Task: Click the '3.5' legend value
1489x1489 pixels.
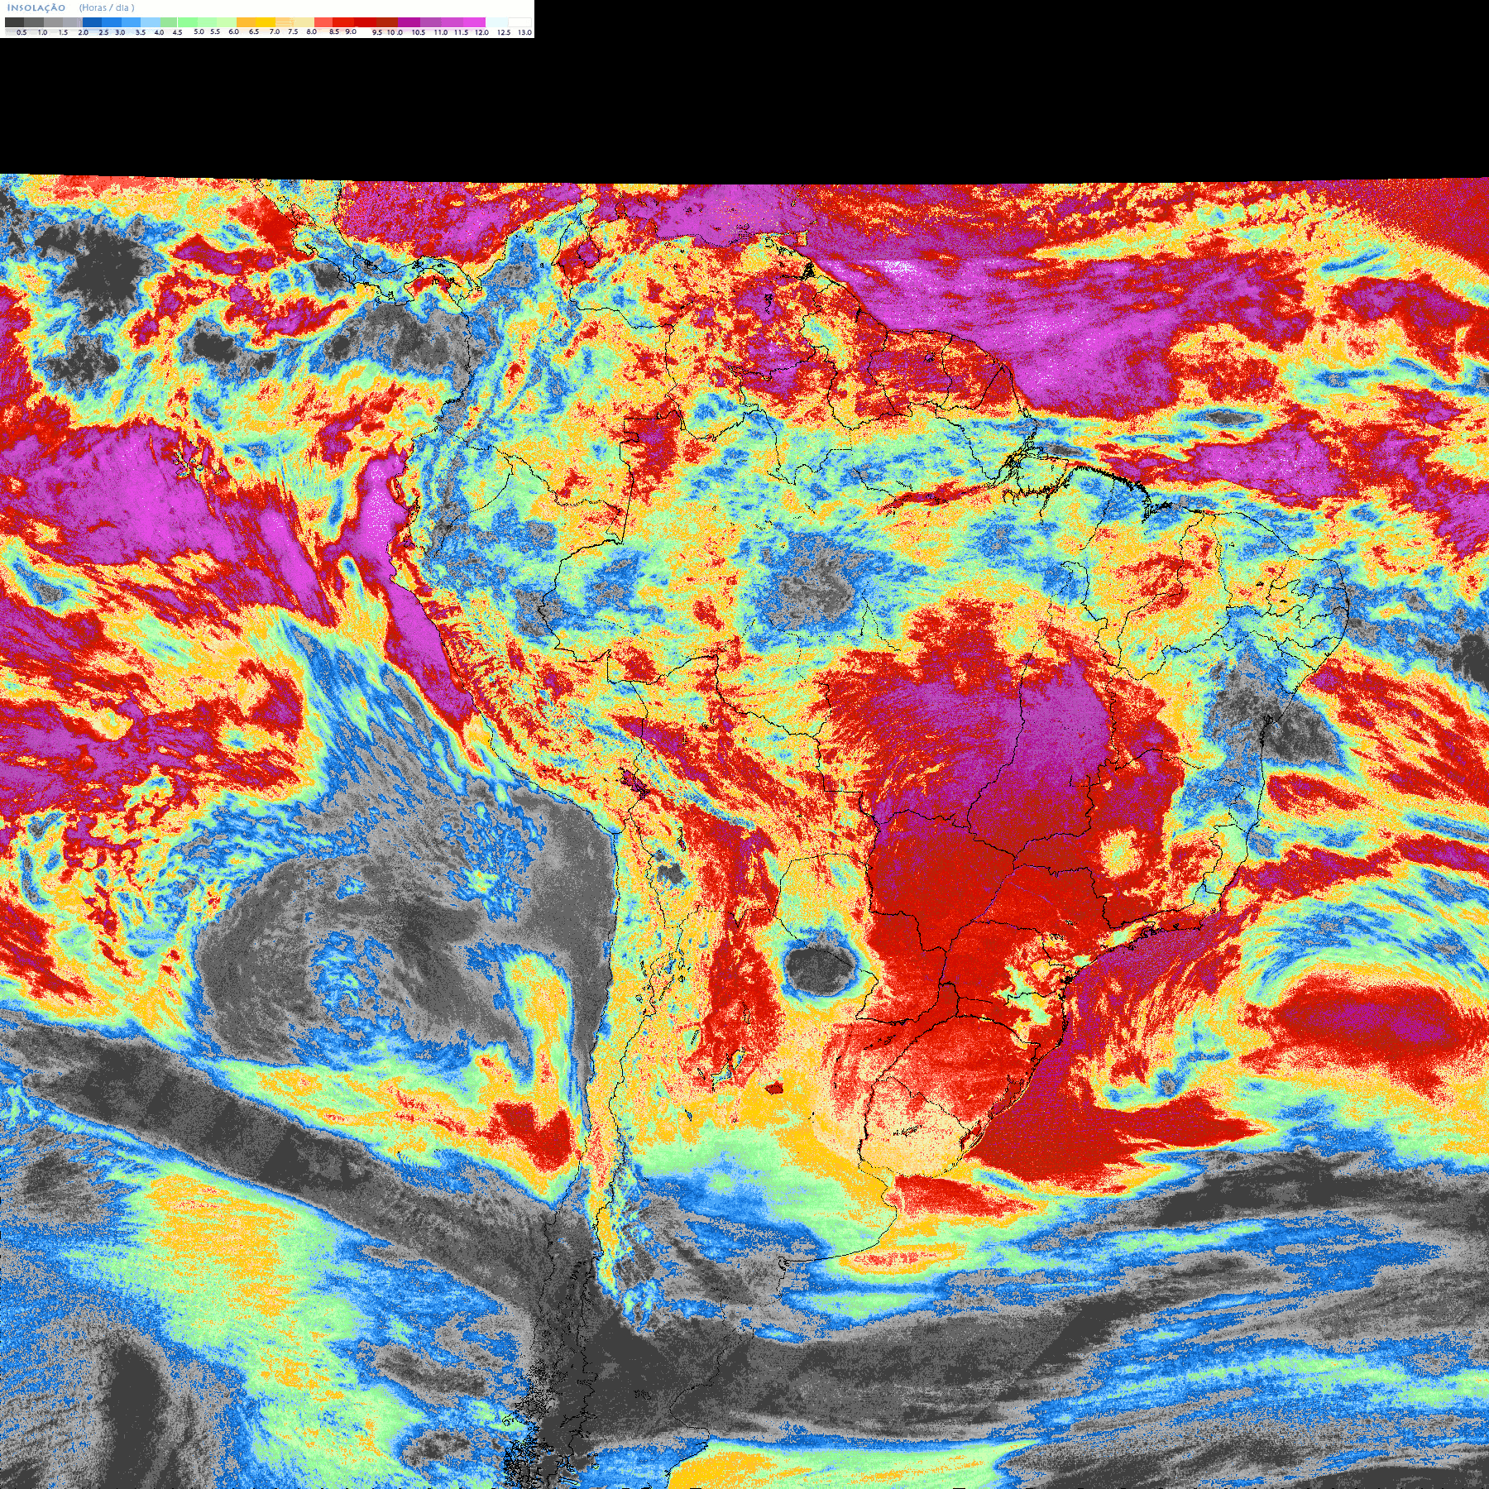Action: click(141, 32)
